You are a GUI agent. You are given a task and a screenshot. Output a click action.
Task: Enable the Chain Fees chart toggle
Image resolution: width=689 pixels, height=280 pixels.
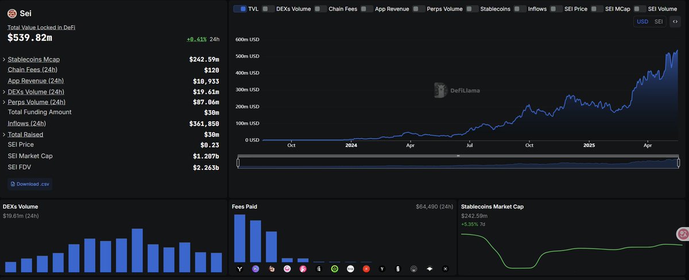(x=320, y=9)
